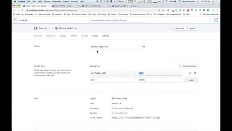Click the Chrome profile avatar icon
The image size is (232, 131).
[214, 11]
